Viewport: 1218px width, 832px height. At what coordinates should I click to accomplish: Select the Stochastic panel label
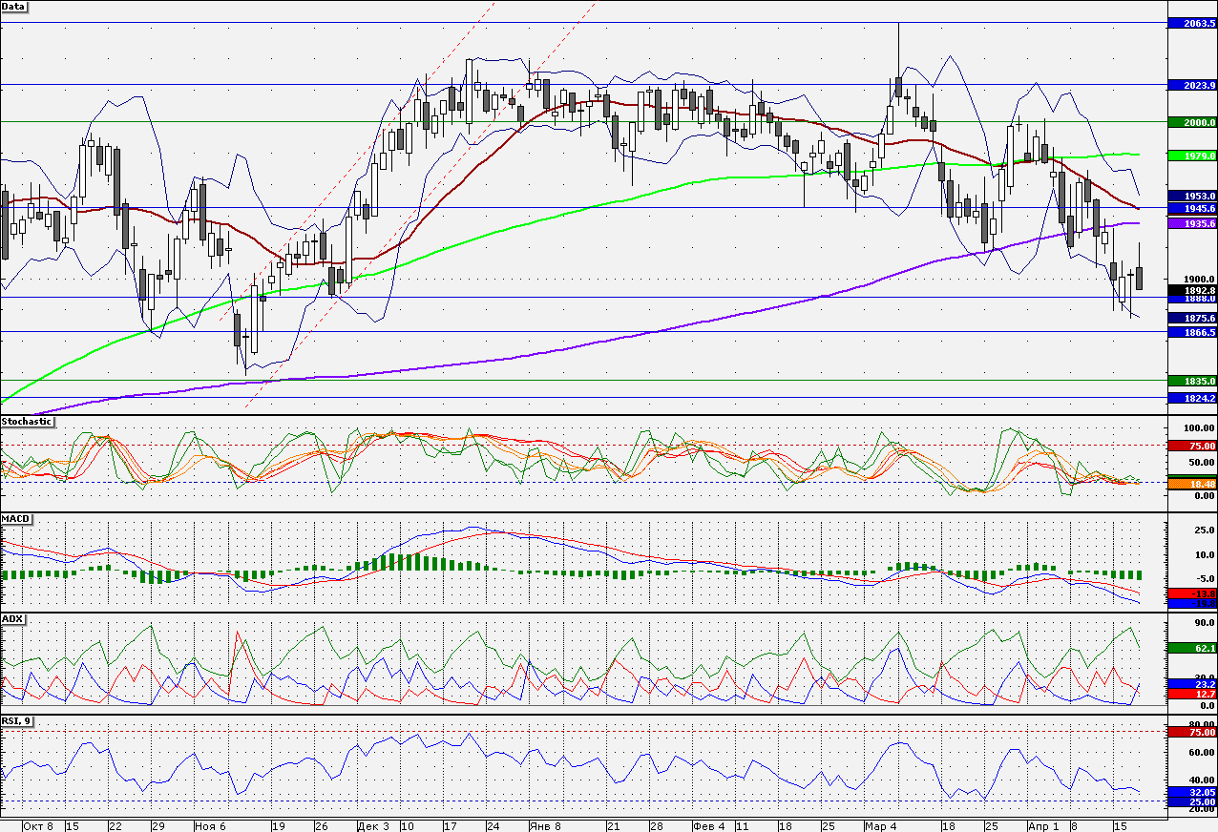point(27,421)
